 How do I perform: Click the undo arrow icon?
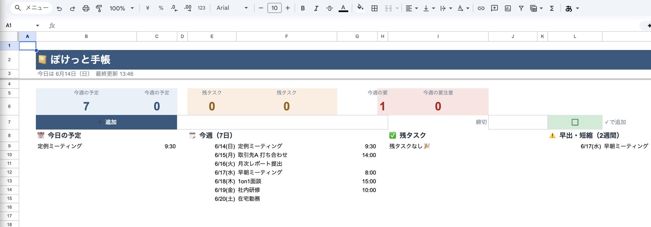[59, 8]
